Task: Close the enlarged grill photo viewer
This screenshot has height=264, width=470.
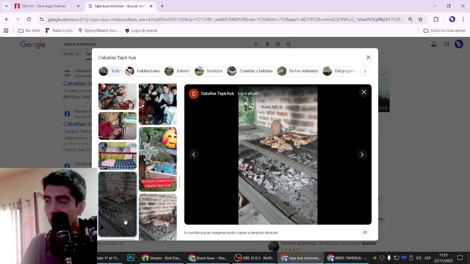Action: [x=364, y=92]
